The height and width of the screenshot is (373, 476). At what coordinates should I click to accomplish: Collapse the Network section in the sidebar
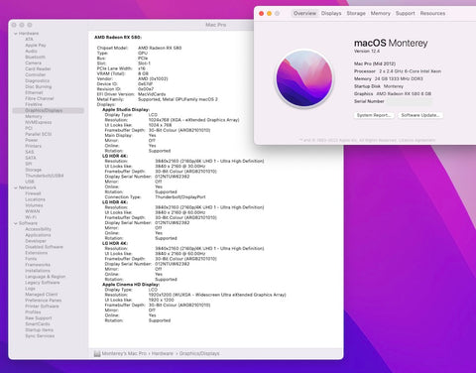pyautogui.click(x=15, y=187)
